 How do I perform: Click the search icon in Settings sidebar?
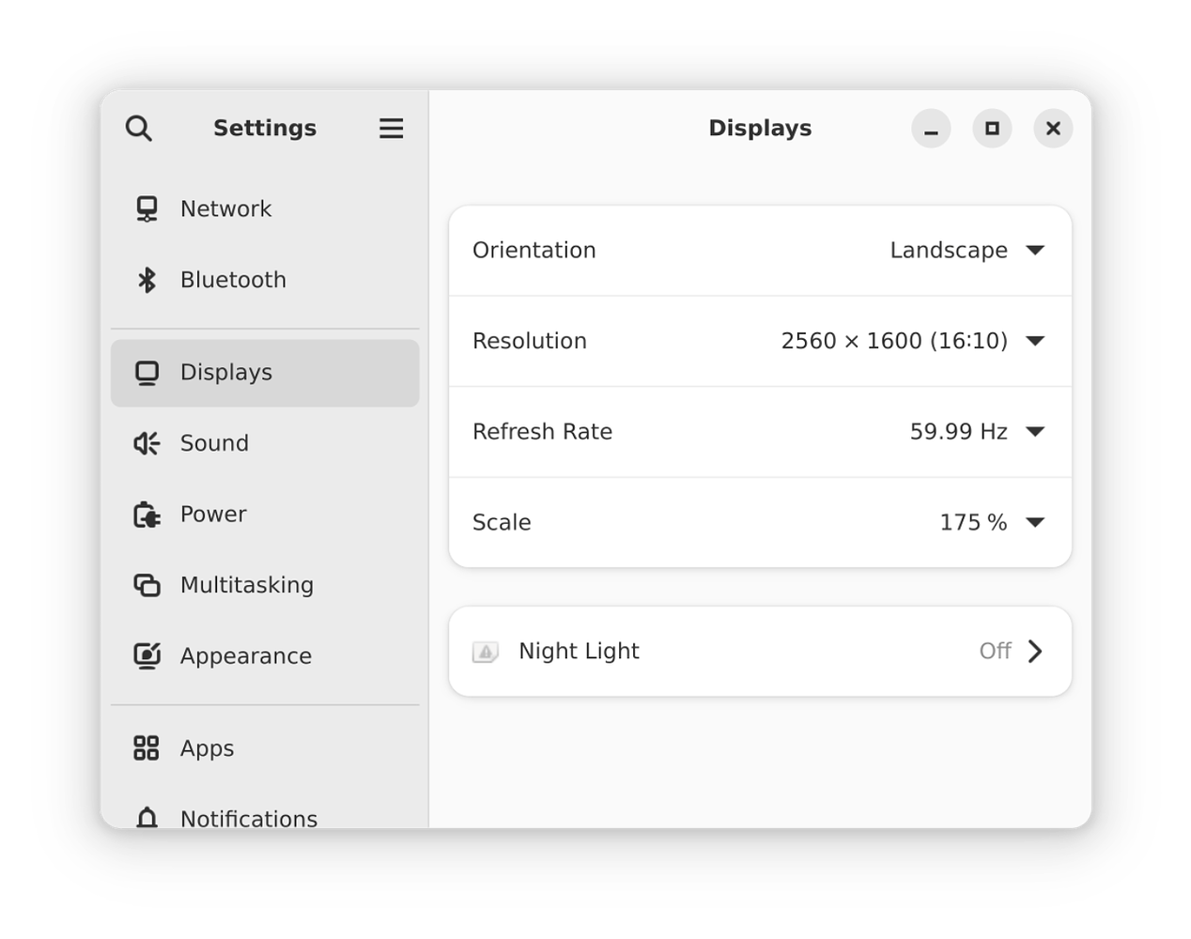point(139,128)
